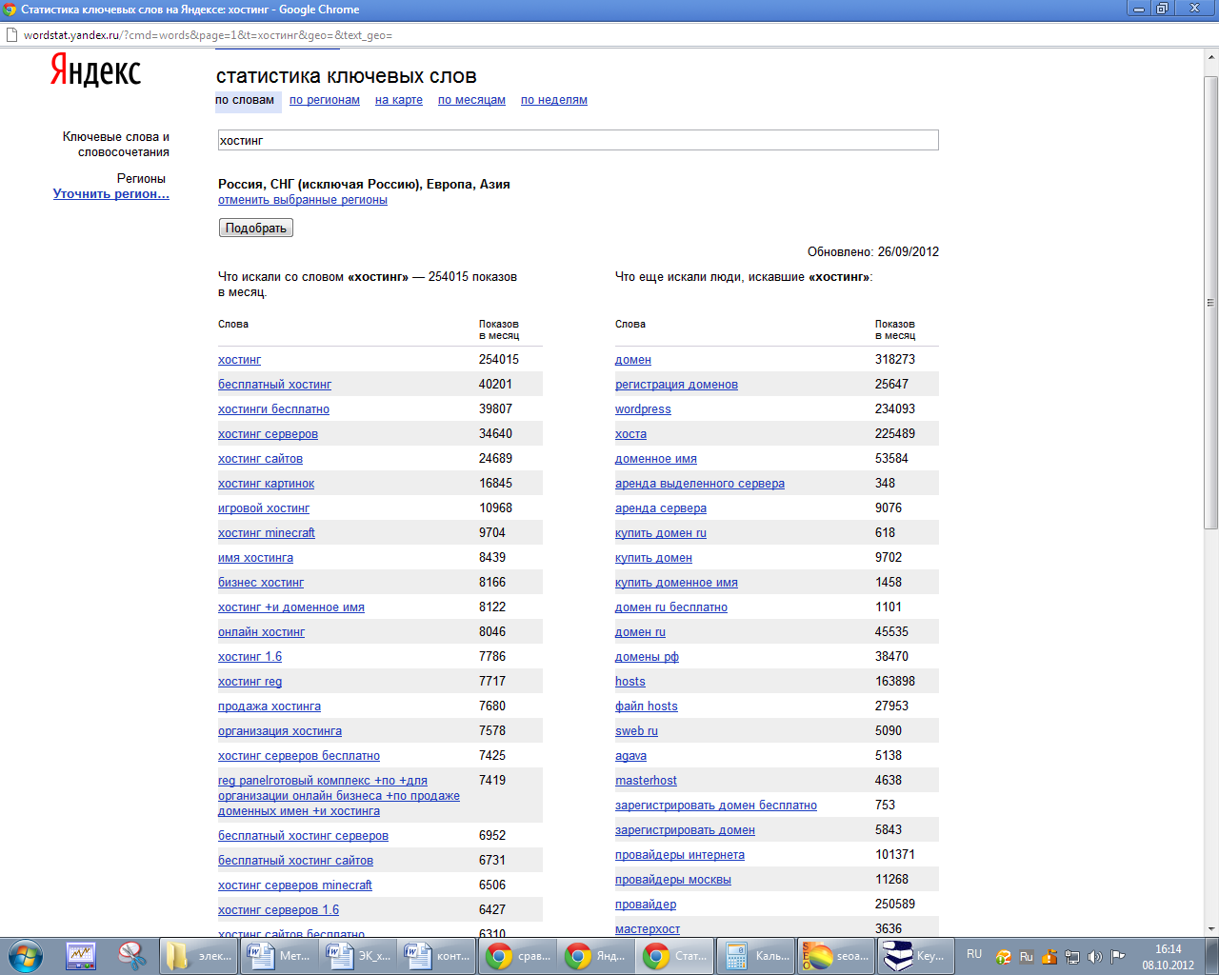This screenshot has width=1219, height=975.
Task: Switch to Chrome window 'срав...'
Action: pos(515,955)
